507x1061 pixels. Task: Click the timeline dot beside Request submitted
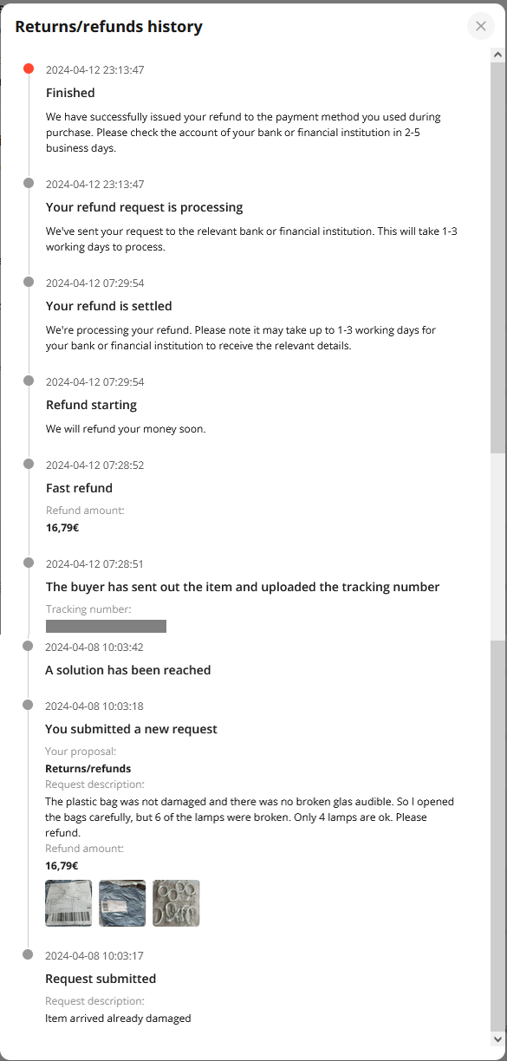point(28,954)
